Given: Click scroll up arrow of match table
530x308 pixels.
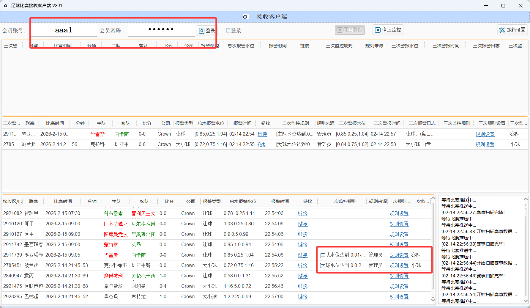Looking at the screenshot, I should [x=433, y=198].
